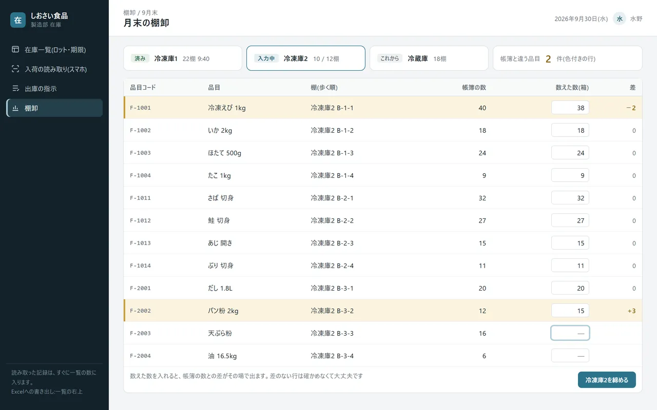Click shelf text 冷凍庫2 B-2-3
Screen dimensions: 657x410
(332, 243)
